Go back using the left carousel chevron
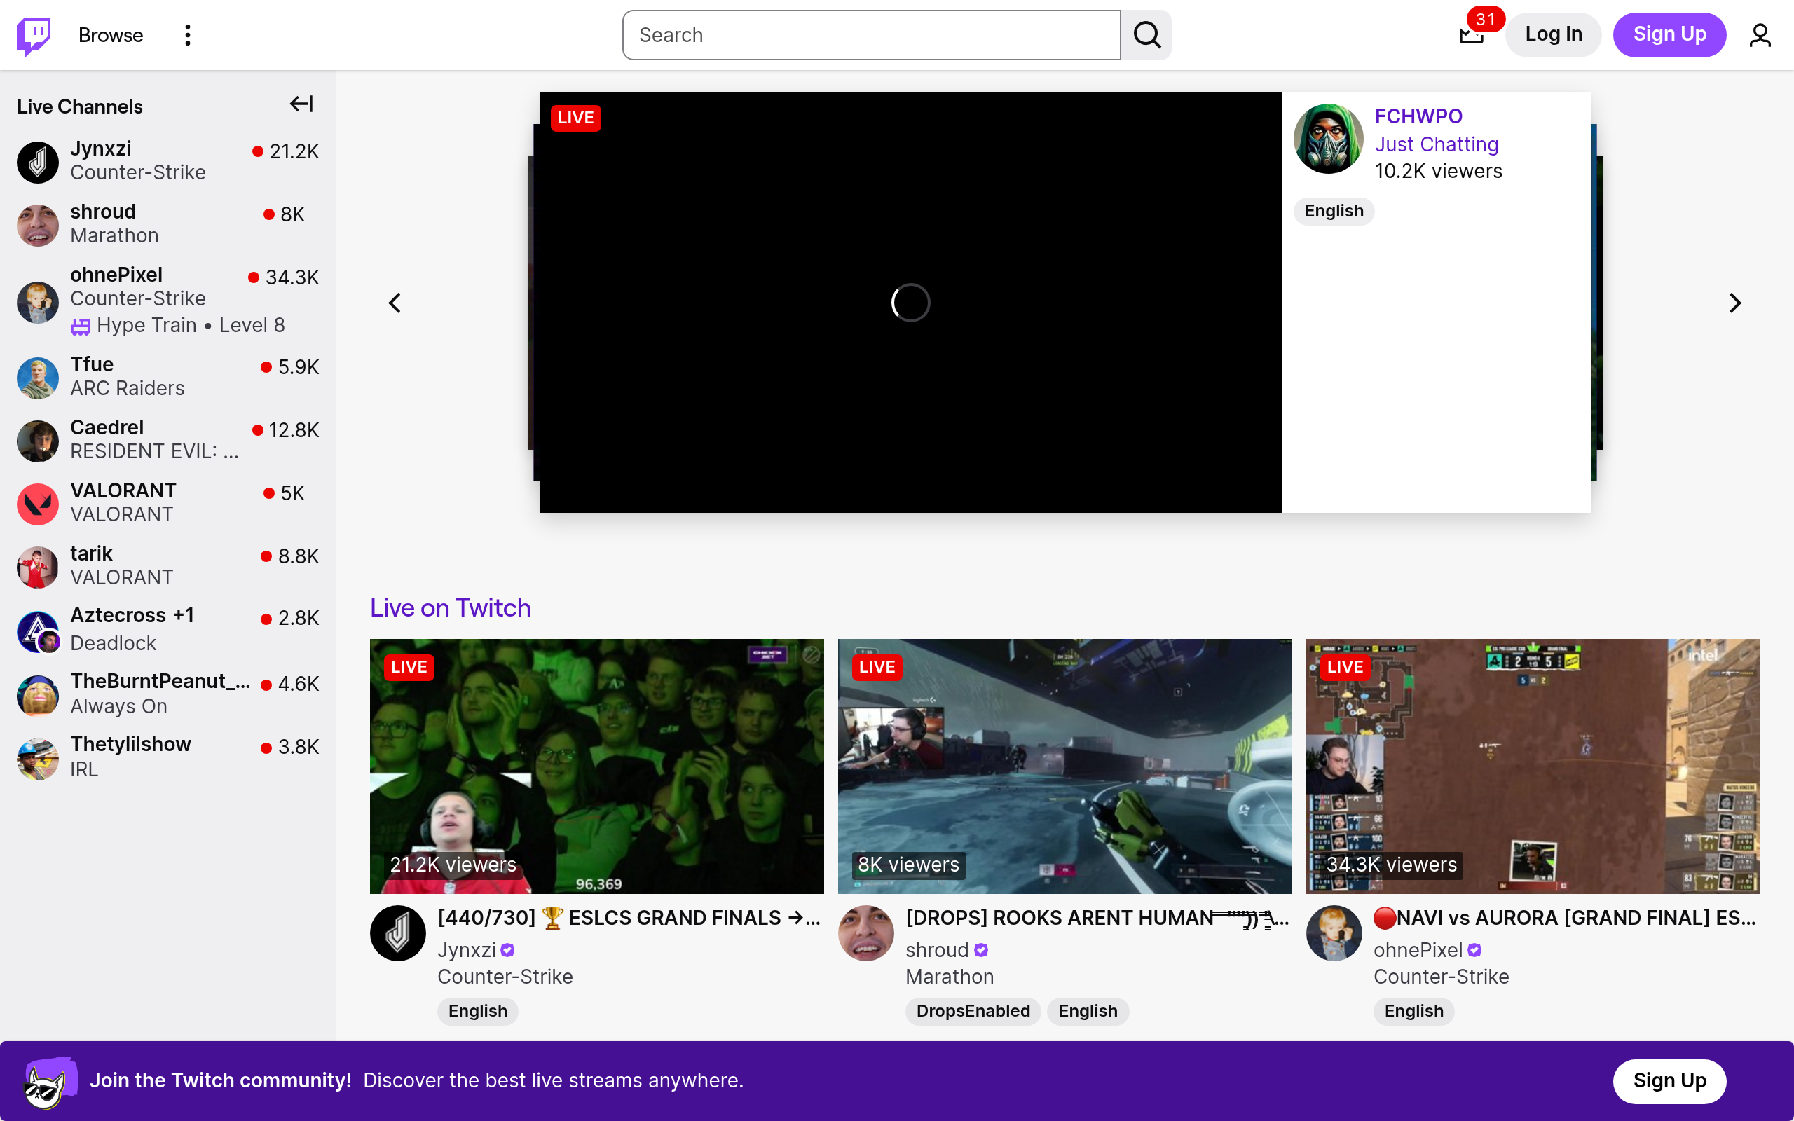 click(395, 303)
